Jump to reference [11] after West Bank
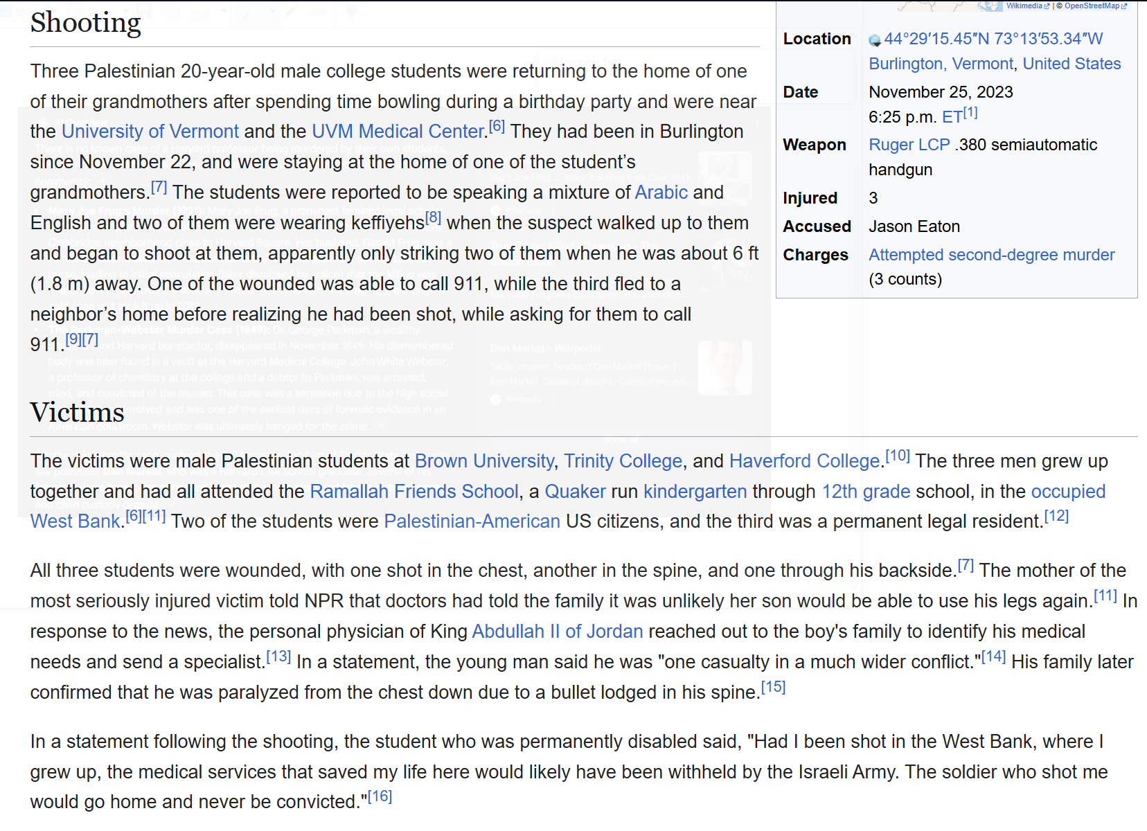This screenshot has height=831, width=1147. (x=154, y=516)
